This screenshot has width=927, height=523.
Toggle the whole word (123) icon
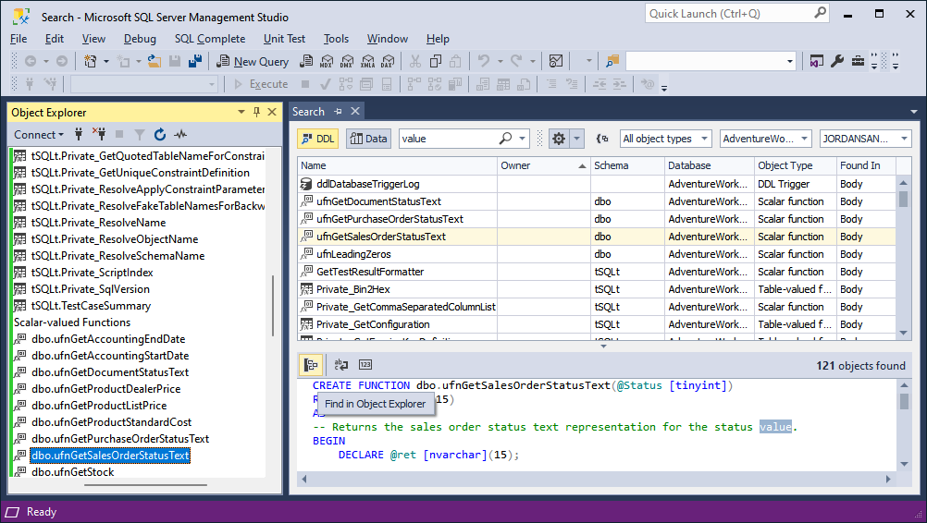pos(365,365)
